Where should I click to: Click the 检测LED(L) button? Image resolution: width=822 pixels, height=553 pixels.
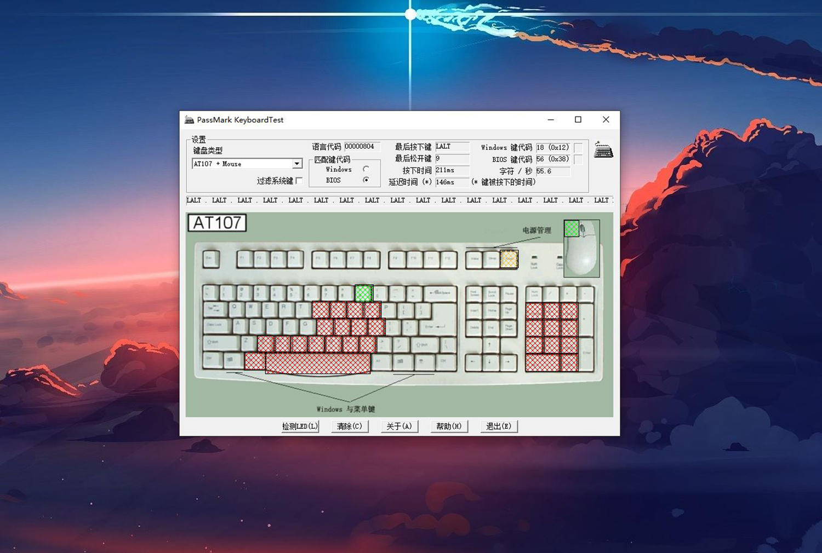point(300,426)
